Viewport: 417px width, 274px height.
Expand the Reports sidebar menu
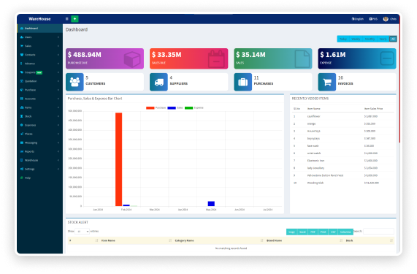[x=39, y=151]
